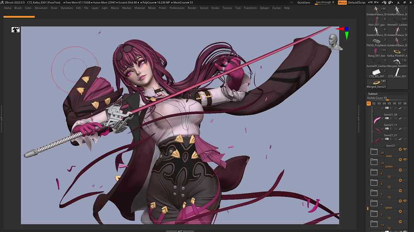Select the V8 visibility set button

pyautogui.click(x=405, y=104)
